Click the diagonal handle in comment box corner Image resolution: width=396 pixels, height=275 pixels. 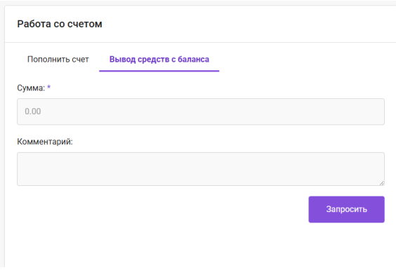click(x=381, y=183)
